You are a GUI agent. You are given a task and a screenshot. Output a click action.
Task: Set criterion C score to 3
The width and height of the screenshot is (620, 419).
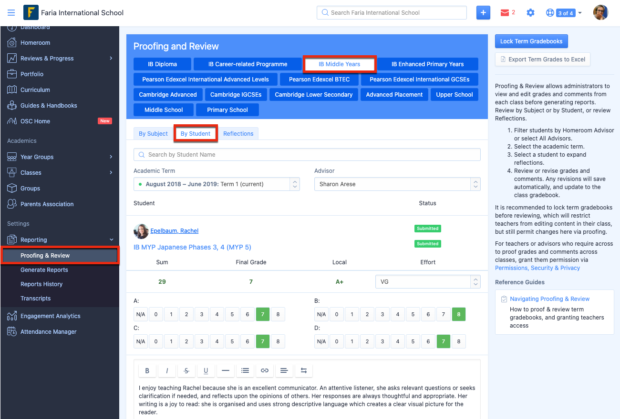click(x=201, y=341)
